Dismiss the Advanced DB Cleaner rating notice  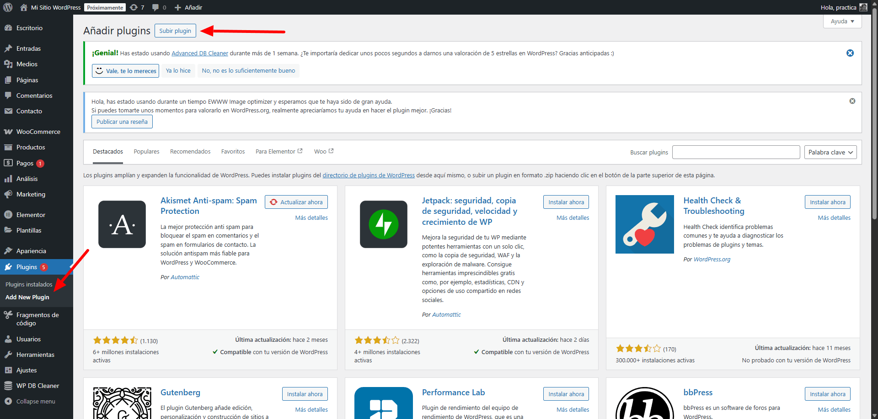(850, 53)
